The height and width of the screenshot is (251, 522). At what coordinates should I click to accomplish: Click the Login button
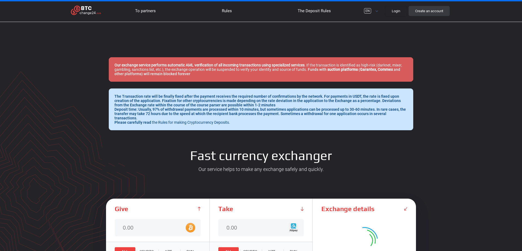tap(396, 11)
